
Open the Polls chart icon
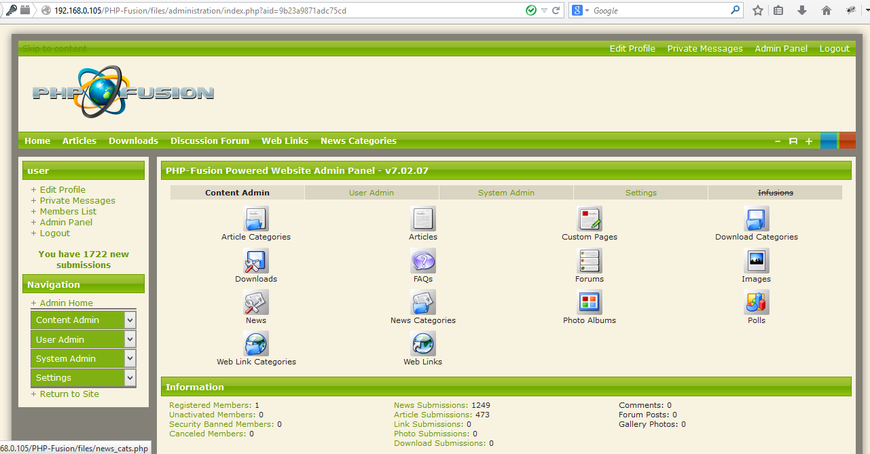tap(757, 303)
